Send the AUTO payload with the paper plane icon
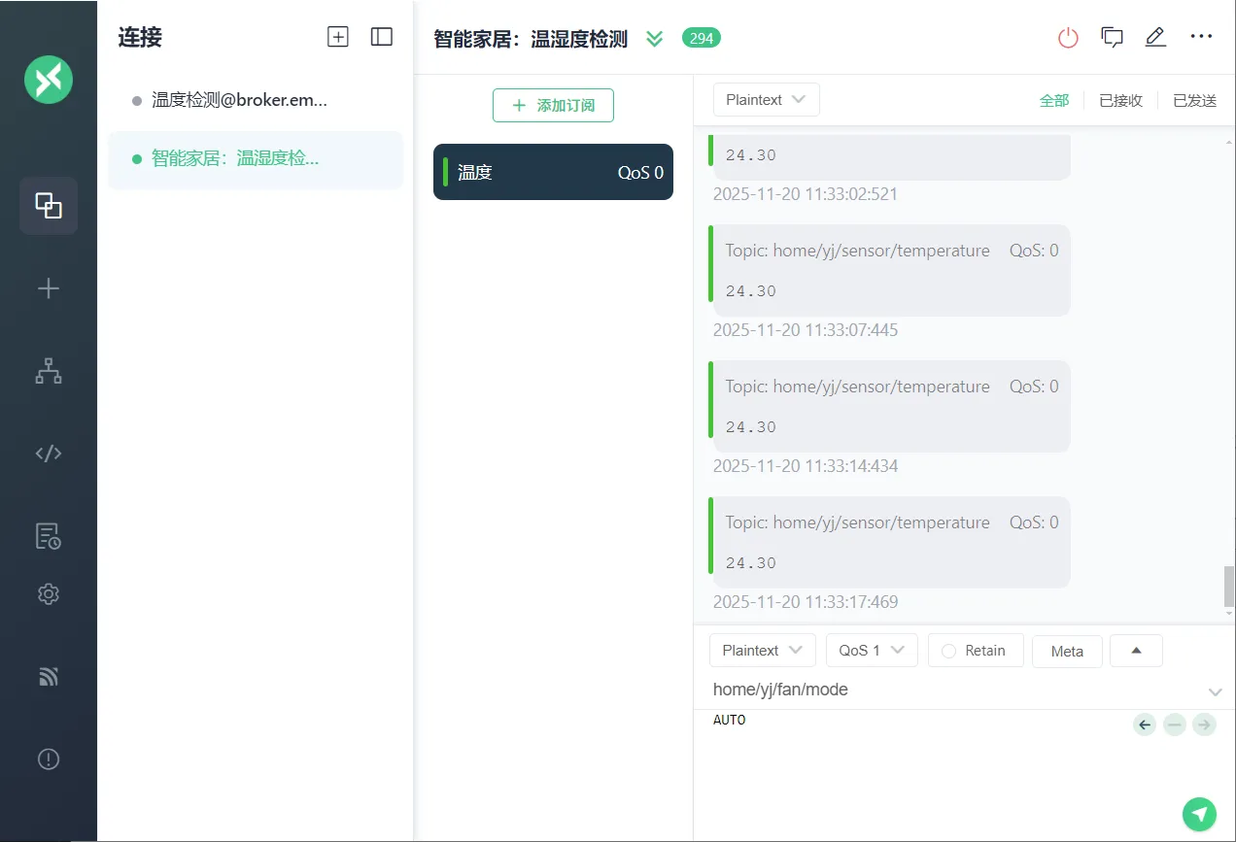 [x=1199, y=814]
